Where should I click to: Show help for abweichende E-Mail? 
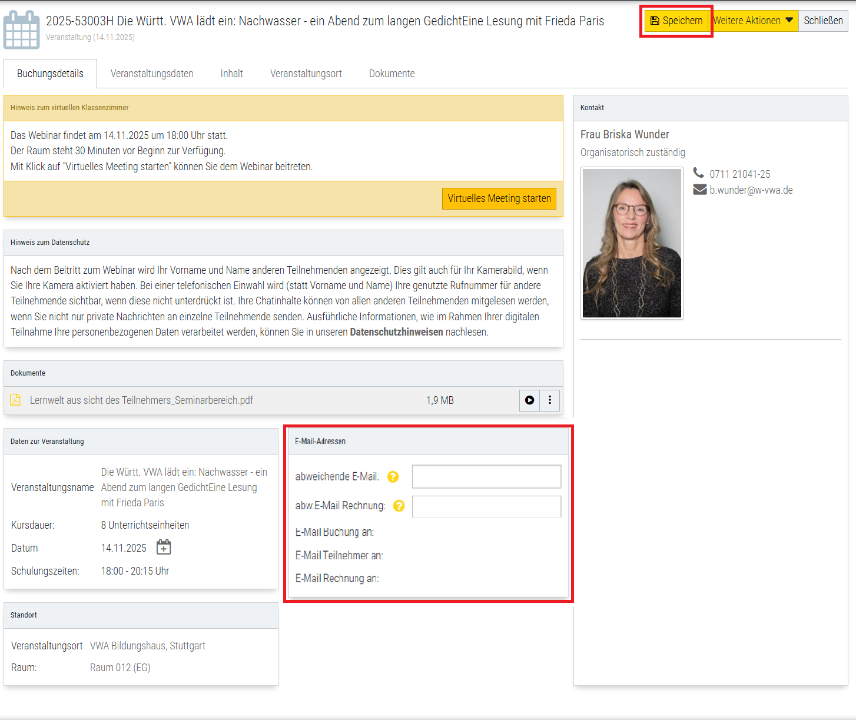[x=393, y=477]
